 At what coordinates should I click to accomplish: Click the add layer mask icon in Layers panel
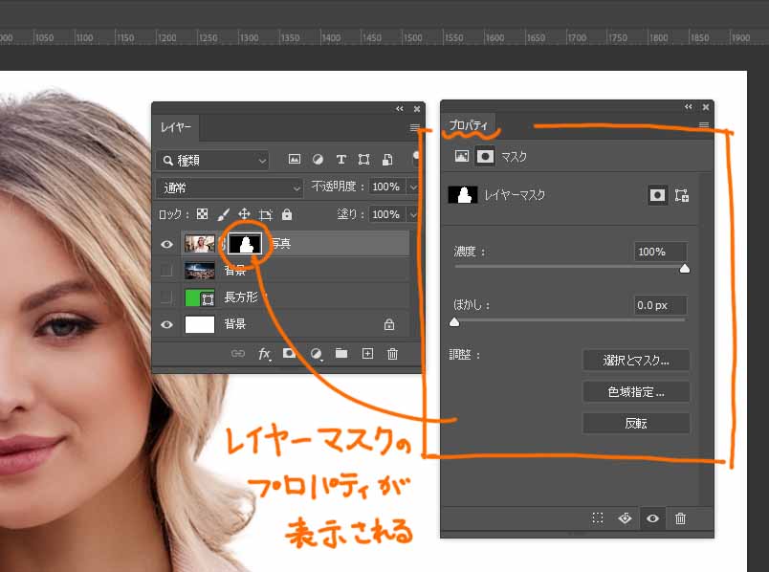289,354
